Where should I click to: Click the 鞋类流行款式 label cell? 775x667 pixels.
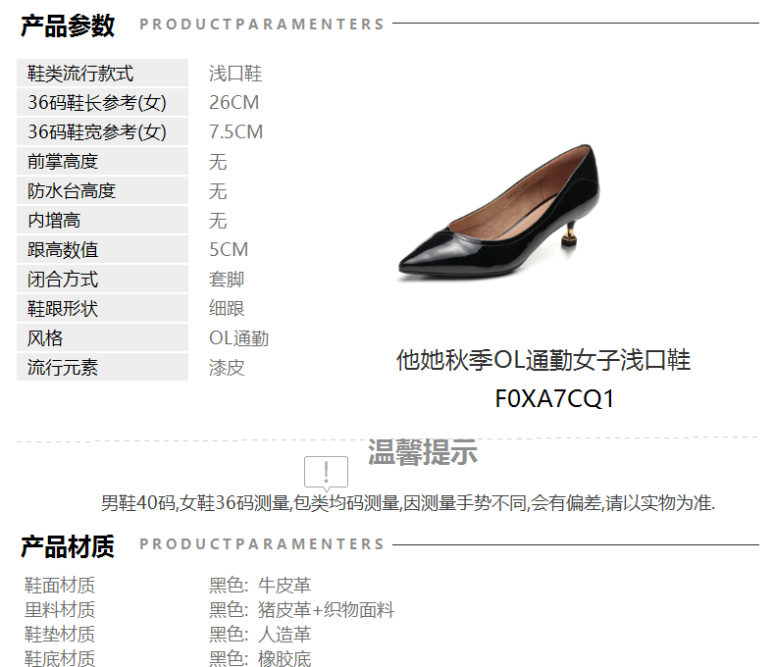102,74
